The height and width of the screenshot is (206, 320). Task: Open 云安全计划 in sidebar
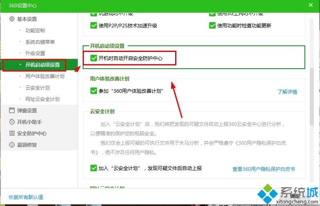tap(37, 87)
